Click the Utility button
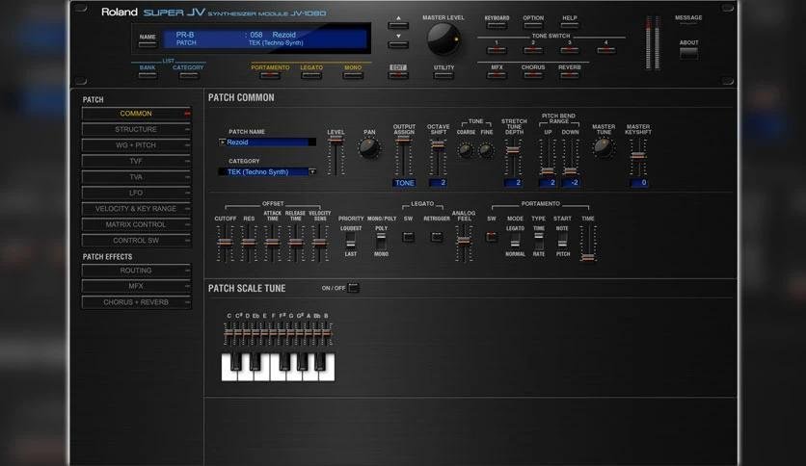This screenshot has height=466, width=806. (x=443, y=75)
